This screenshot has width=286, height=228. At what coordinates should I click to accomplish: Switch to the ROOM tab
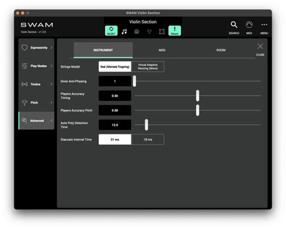(221, 50)
